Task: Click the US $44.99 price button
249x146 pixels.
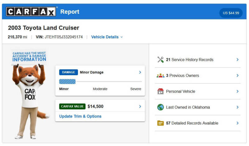Action: coord(231,13)
